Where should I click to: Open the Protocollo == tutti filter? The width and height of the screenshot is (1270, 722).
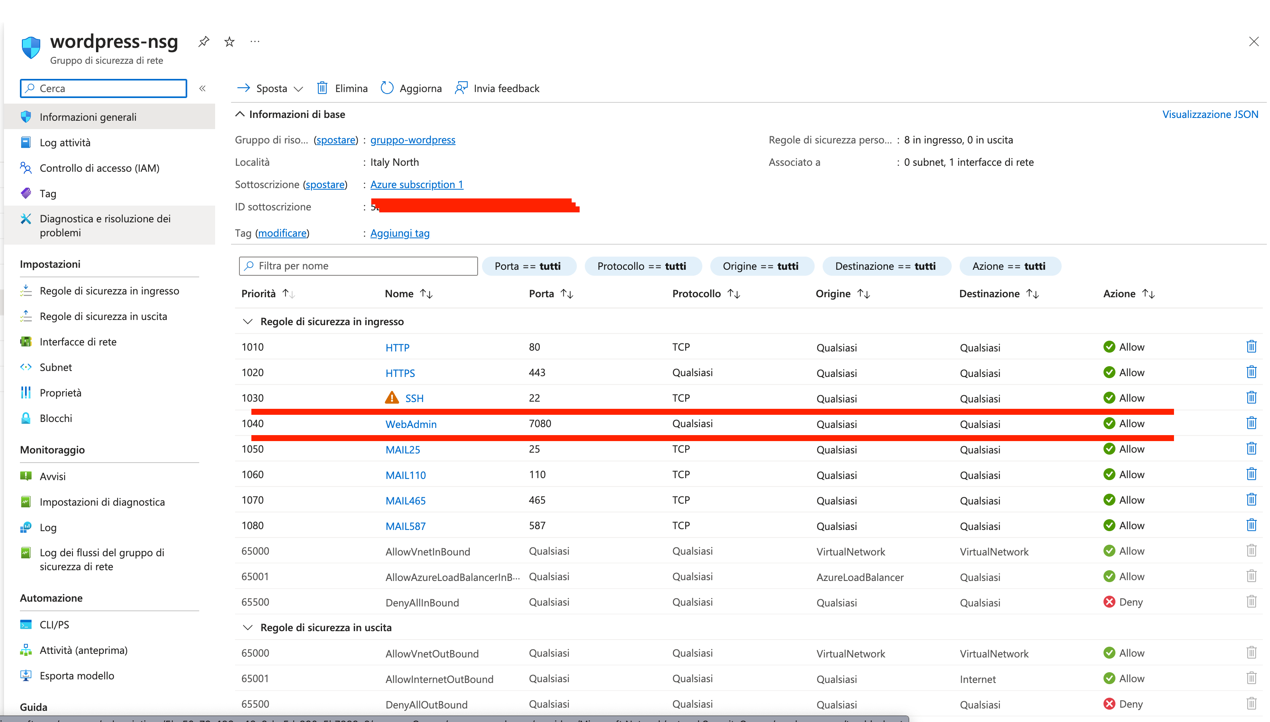[x=643, y=266]
